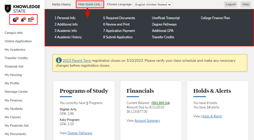
Task: Open the Account Summary link
Action: (147, 121)
